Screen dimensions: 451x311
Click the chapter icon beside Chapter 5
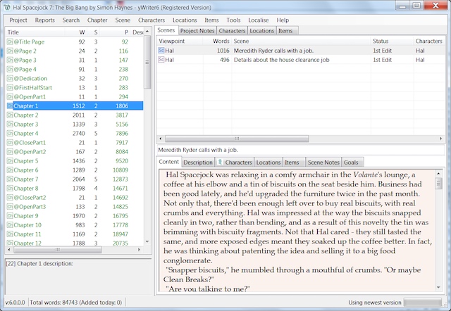click(10, 161)
